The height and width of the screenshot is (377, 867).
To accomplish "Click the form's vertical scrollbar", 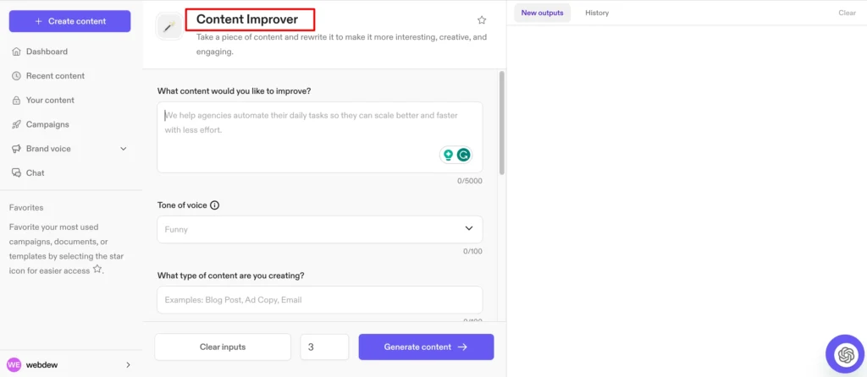I will 501,123.
